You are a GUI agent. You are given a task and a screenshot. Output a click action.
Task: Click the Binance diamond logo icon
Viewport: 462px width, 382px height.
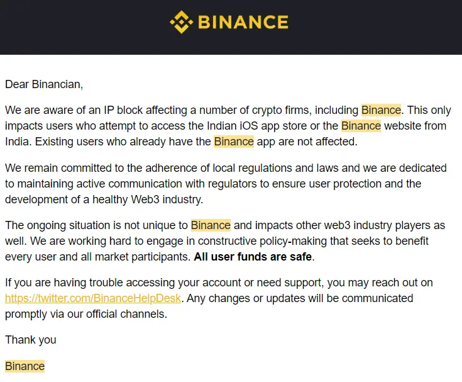pyautogui.click(x=181, y=22)
